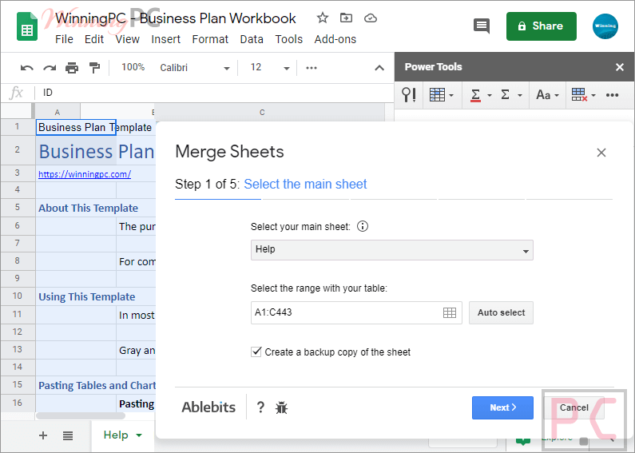Screen dimensions: 635x453
Task: Open the Add-ons menu
Action: [x=335, y=39]
